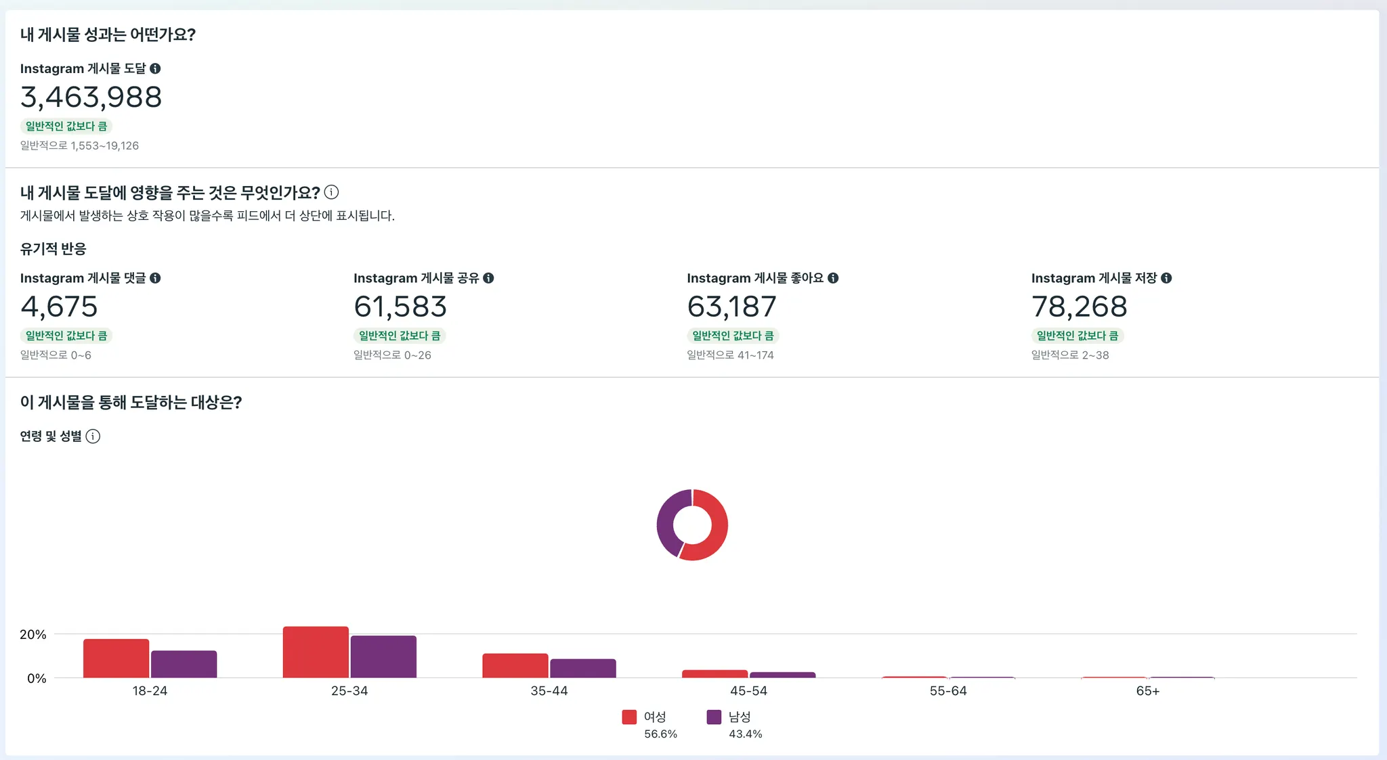Click the purple 남성 bar for 18-24
The width and height of the screenshot is (1387, 760).
(184, 664)
